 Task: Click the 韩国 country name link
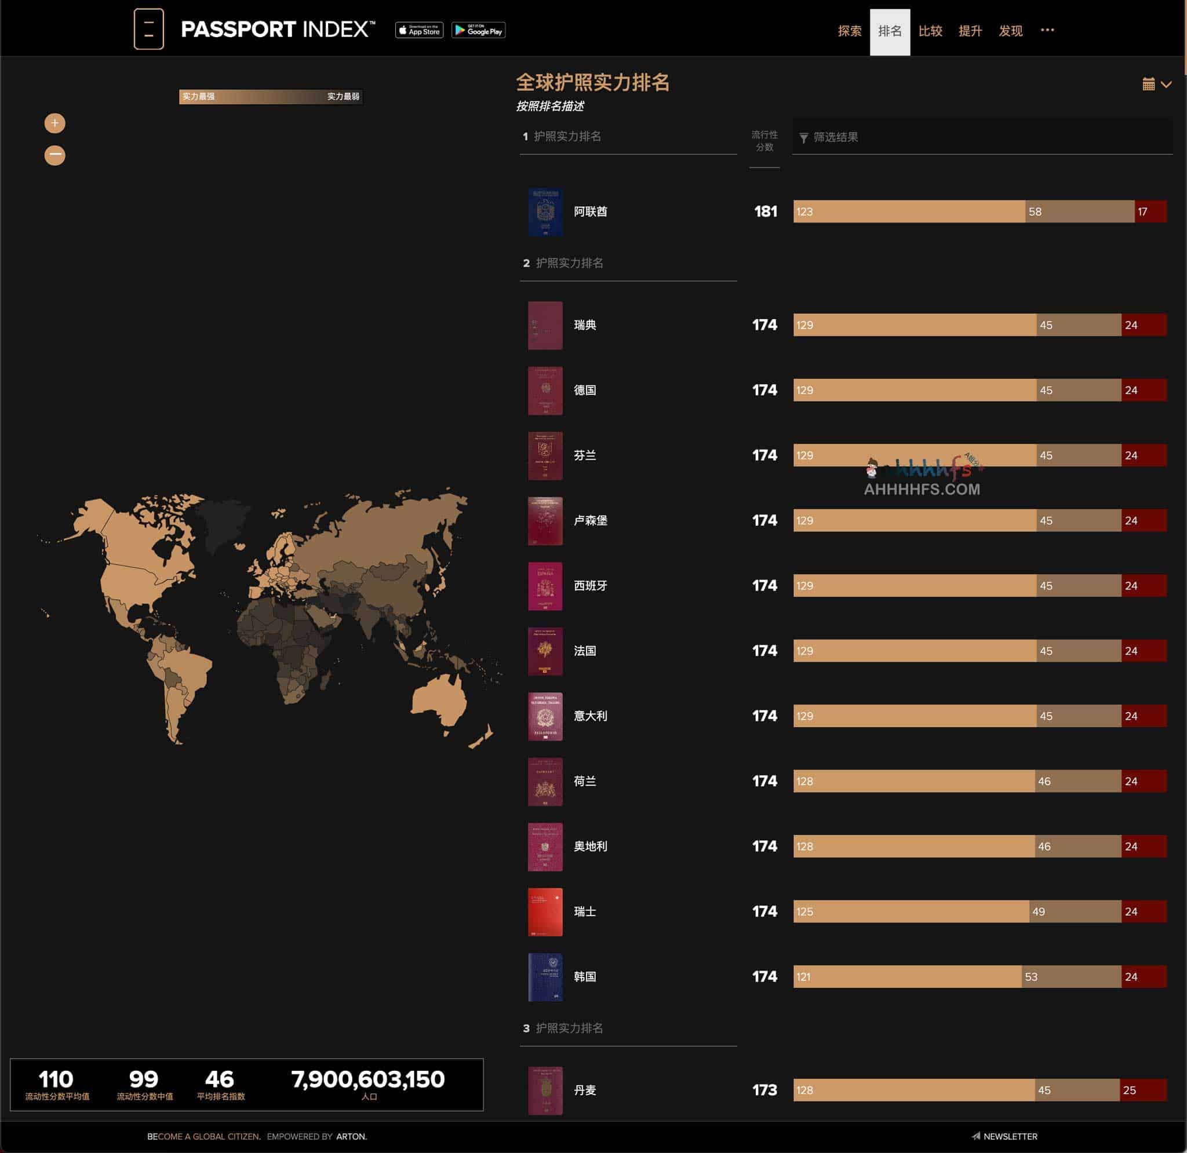[584, 976]
